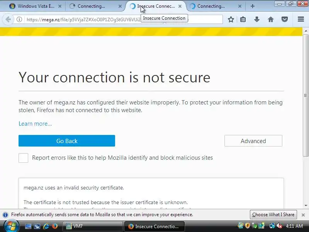Close the last Connecting tab
309x232 pixels.
(240, 6)
